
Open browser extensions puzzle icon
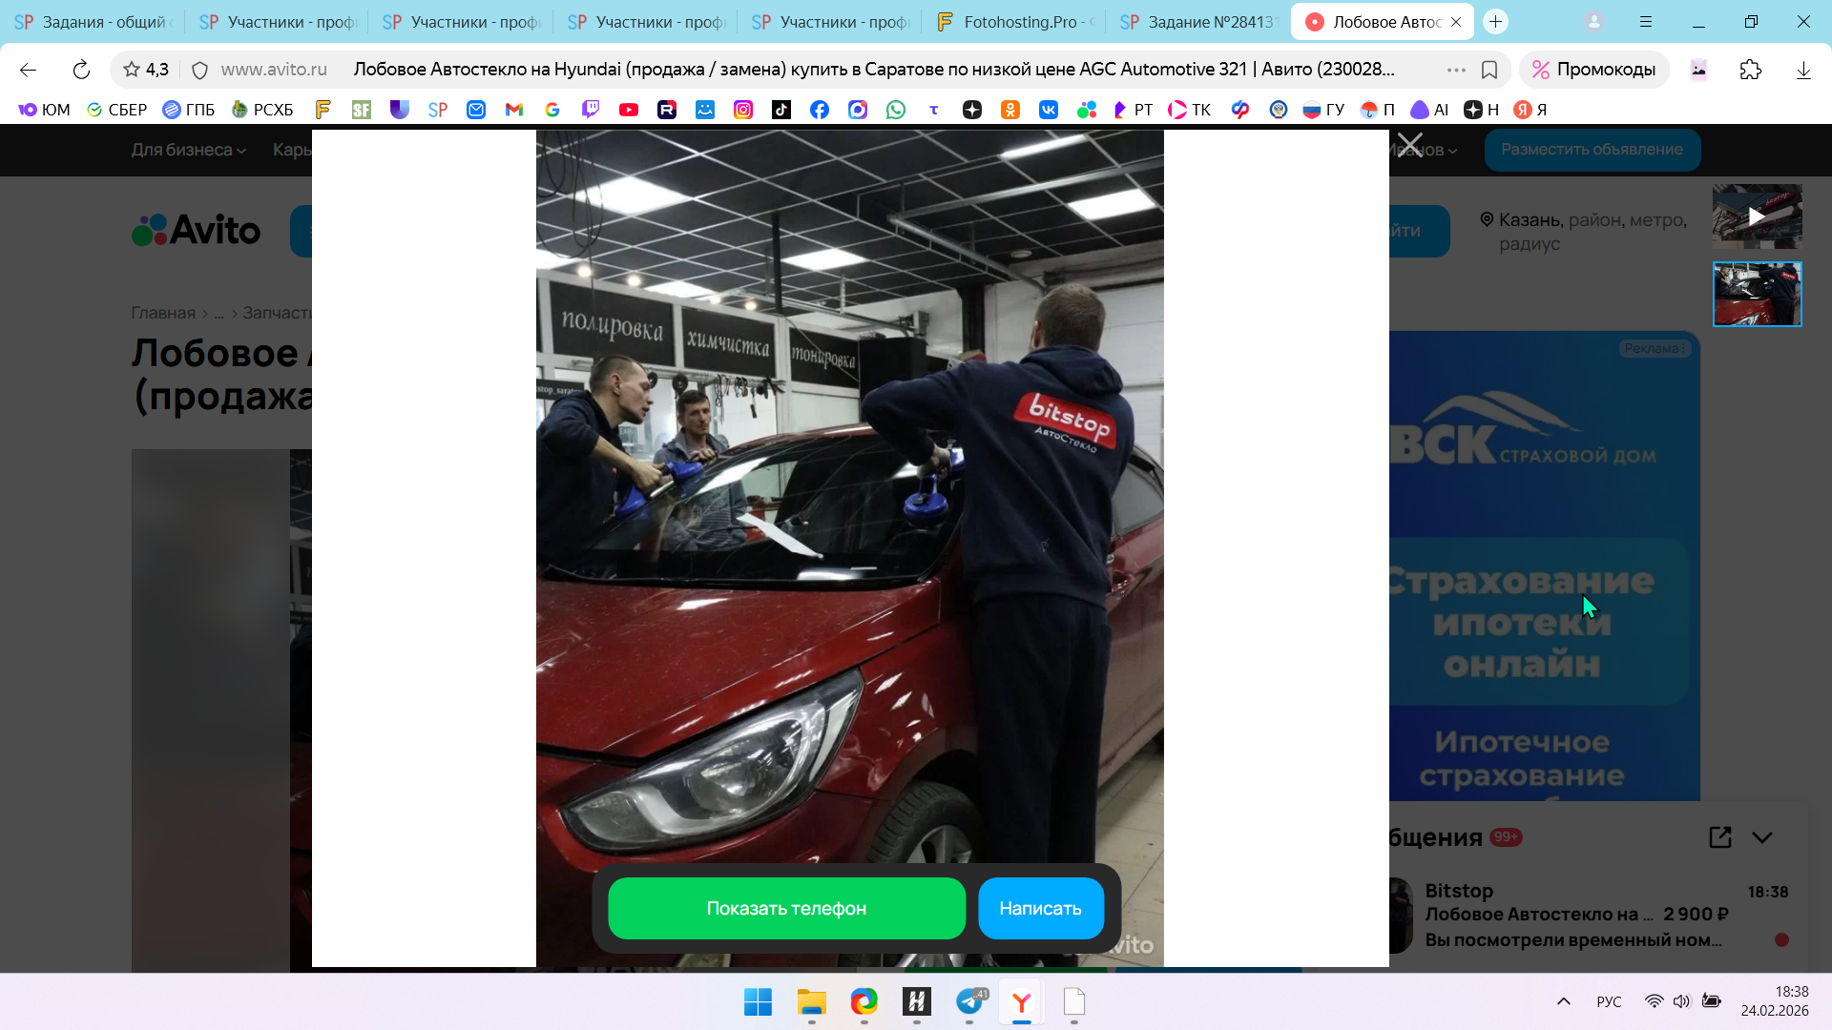1750,70
